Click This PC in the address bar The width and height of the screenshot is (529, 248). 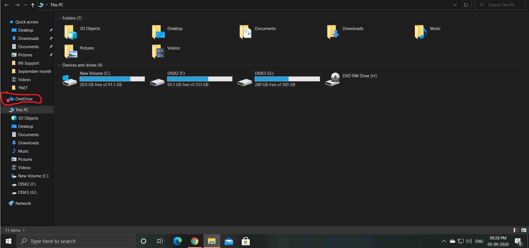pyautogui.click(x=57, y=5)
